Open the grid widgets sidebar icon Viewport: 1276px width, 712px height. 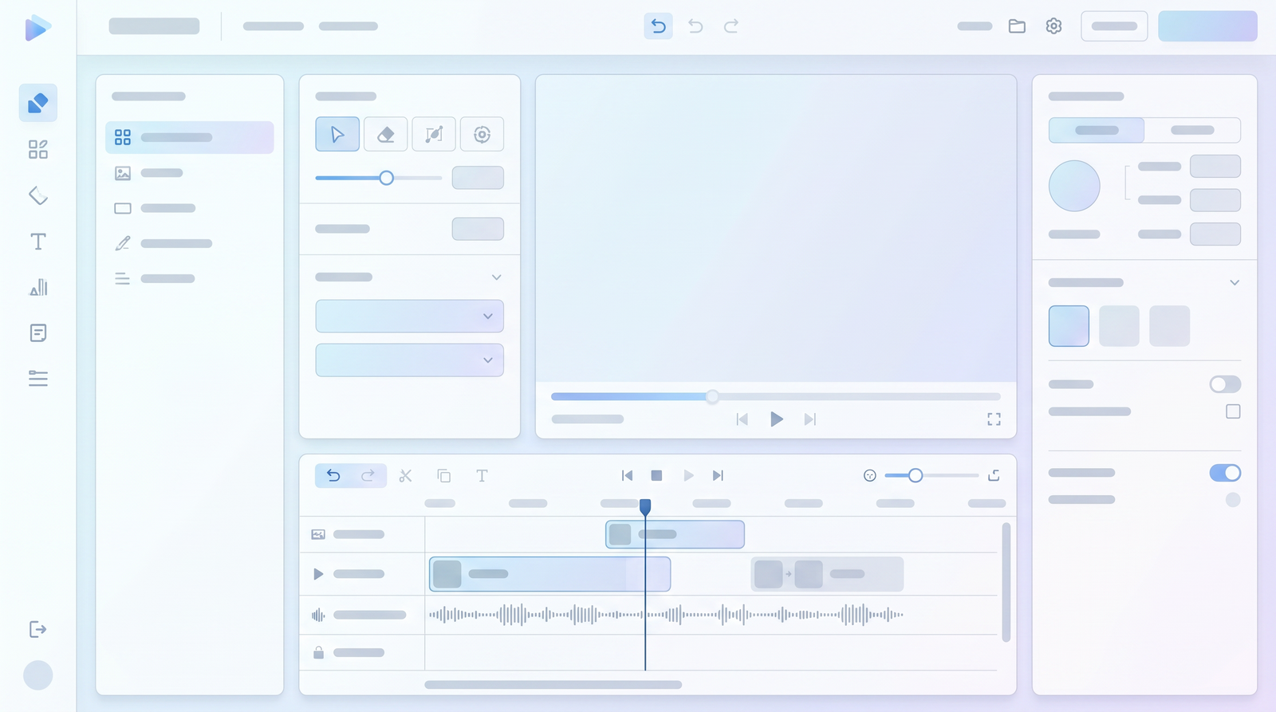tap(38, 149)
